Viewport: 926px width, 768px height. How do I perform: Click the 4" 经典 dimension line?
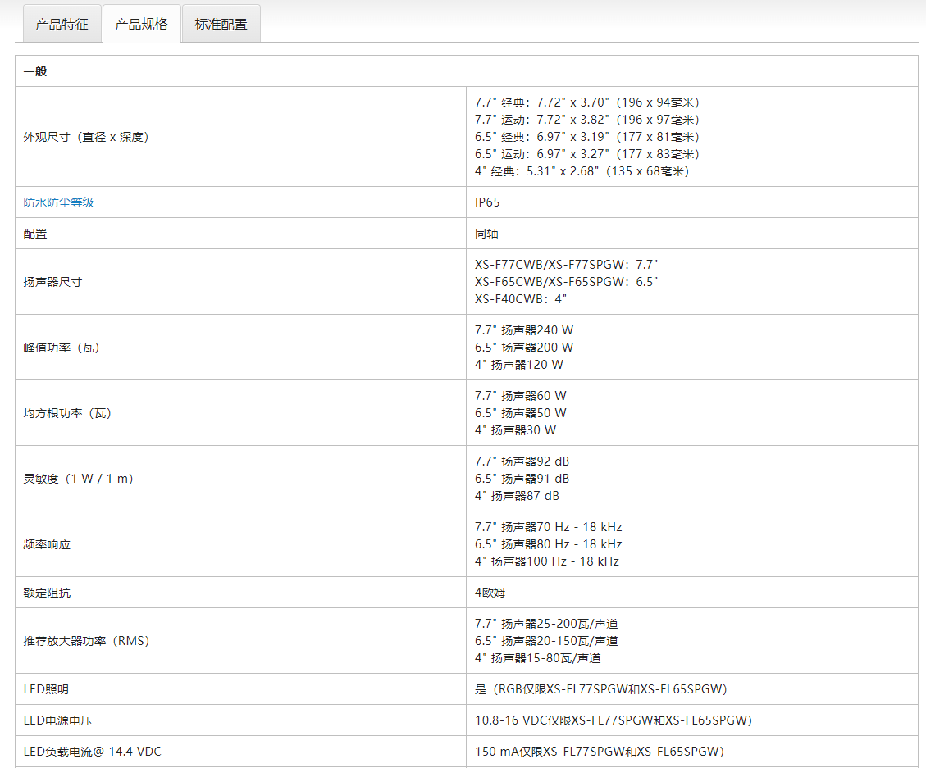(582, 171)
